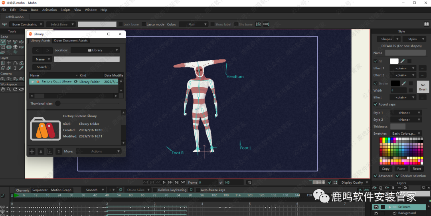Toggle the Round caps checkbox
Viewport: 431px width, 216px height.
point(376,104)
